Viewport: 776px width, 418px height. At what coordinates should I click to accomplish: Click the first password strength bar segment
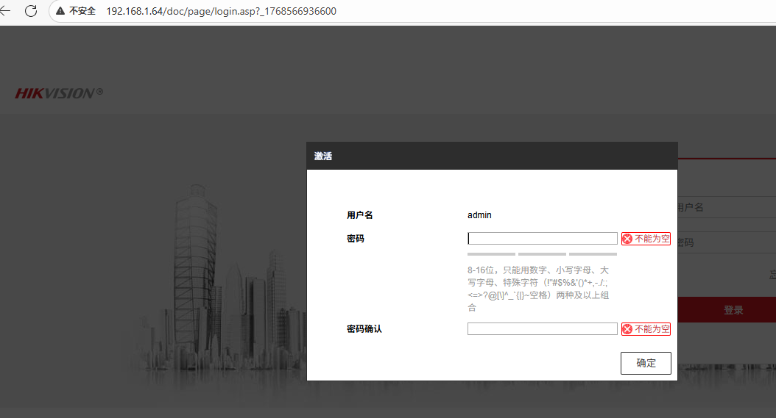491,253
